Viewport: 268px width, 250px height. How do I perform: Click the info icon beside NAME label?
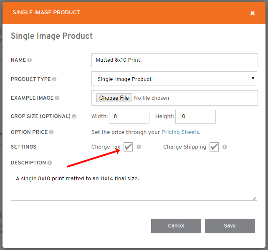point(29,60)
